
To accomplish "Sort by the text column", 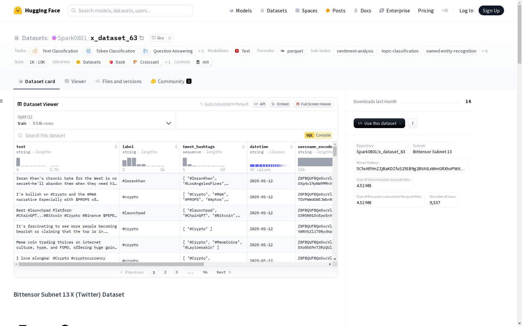I will tap(116, 147).
